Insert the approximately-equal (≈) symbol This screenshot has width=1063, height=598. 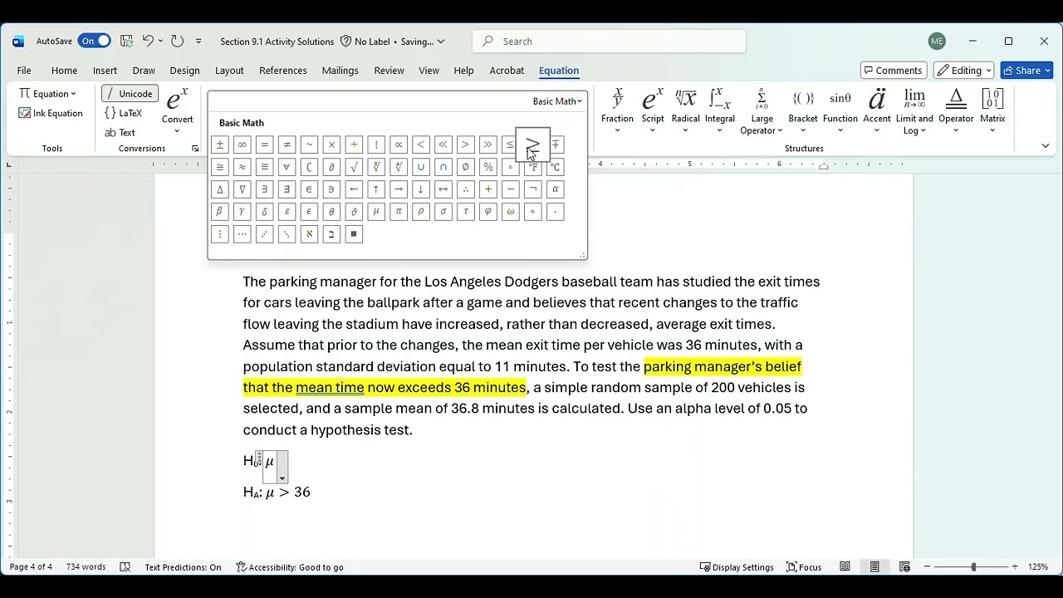click(242, 167)
